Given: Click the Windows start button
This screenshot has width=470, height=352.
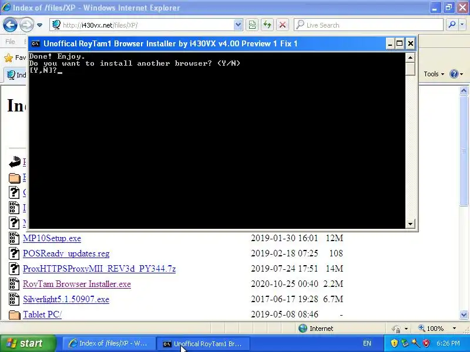Looking at the screenshot, I should [28, 343].
